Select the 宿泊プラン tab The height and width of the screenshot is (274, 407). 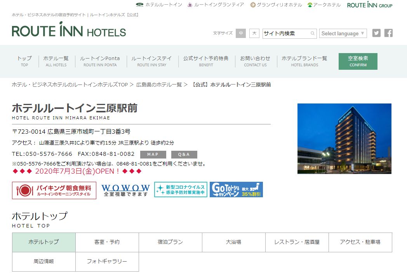170,242
